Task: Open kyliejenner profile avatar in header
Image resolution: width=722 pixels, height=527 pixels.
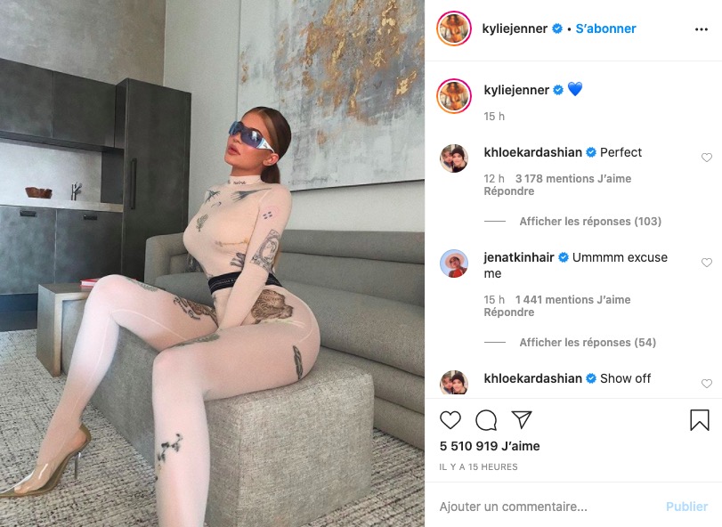Action: tap(453, 28)
